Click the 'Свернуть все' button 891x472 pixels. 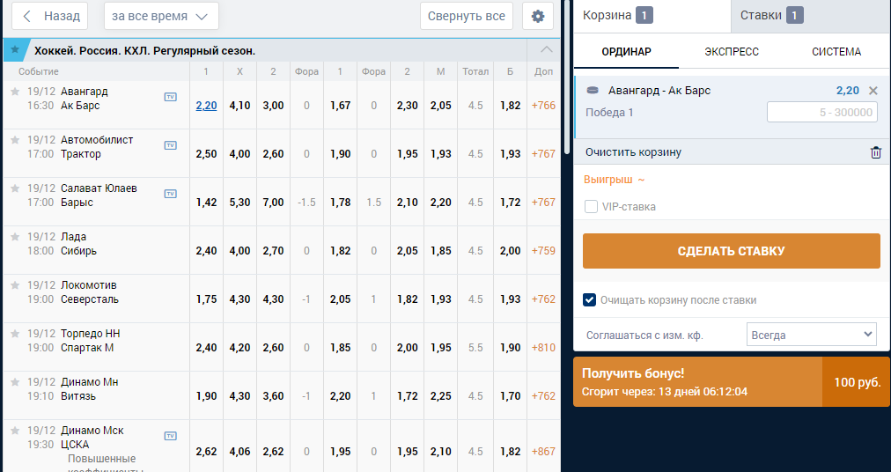467,16
